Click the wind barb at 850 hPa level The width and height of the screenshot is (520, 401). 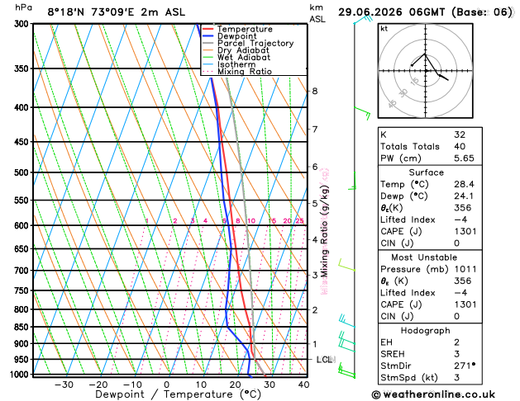[347, 321]
